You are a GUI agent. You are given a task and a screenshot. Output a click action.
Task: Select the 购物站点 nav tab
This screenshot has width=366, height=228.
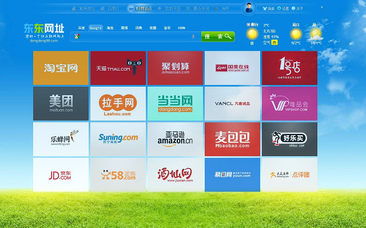[141, 9]
